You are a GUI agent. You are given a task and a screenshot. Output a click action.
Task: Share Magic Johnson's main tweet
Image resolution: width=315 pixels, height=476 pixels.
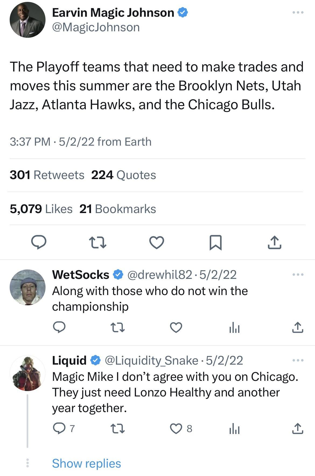coord(274,242)
